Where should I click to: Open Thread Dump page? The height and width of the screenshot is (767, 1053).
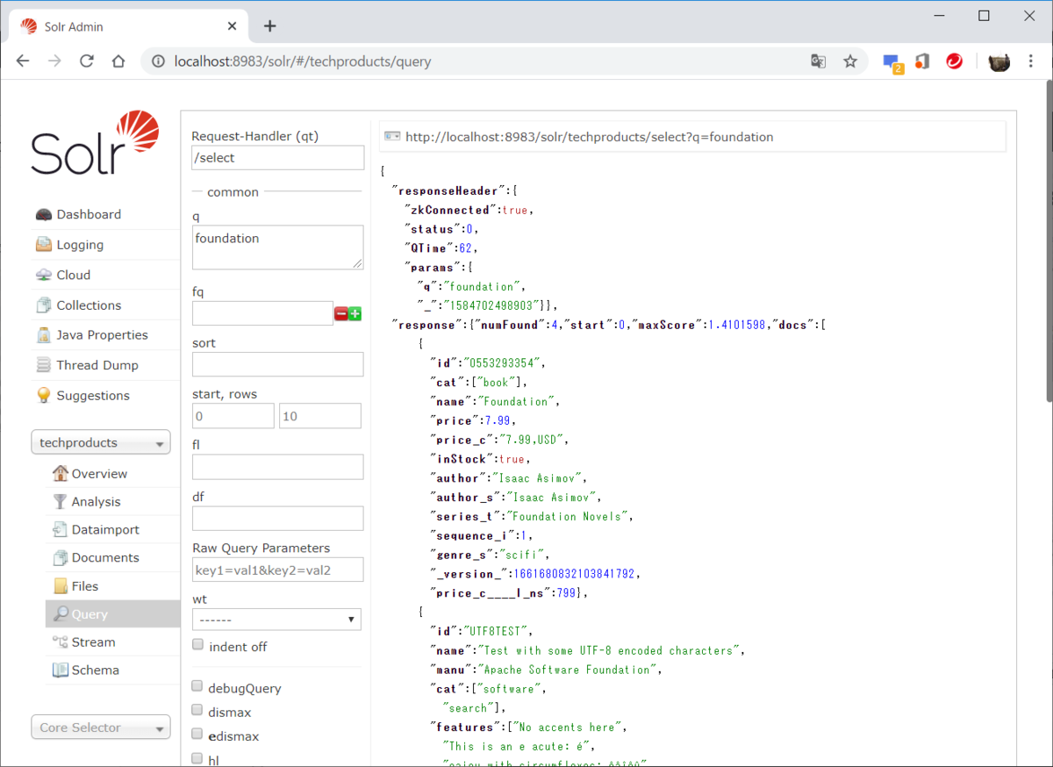point(97,365)
